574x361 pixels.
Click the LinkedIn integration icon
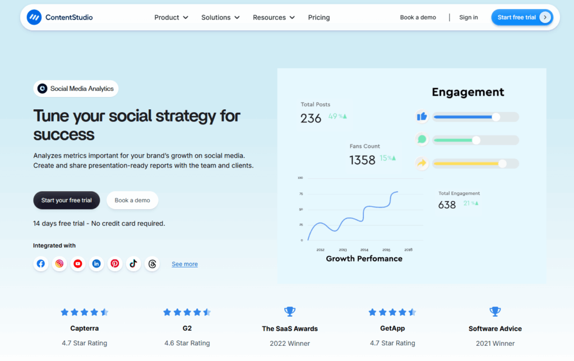[x=96, y=263]
